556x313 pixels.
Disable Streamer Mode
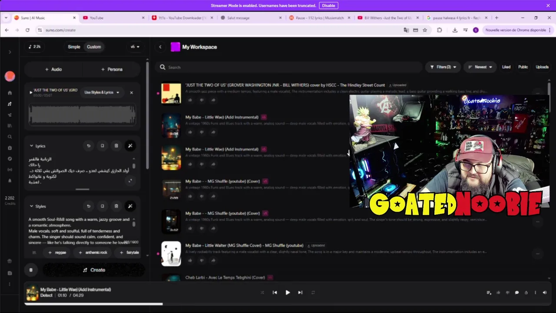coord(328,6)
